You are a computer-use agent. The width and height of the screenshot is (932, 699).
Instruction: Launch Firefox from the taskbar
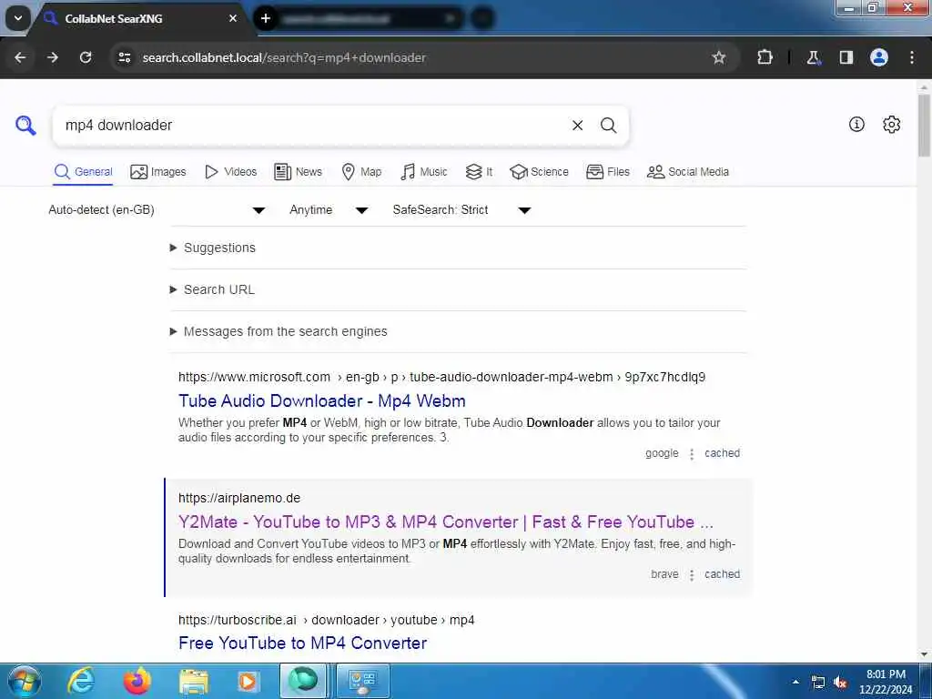pos(137,681)
